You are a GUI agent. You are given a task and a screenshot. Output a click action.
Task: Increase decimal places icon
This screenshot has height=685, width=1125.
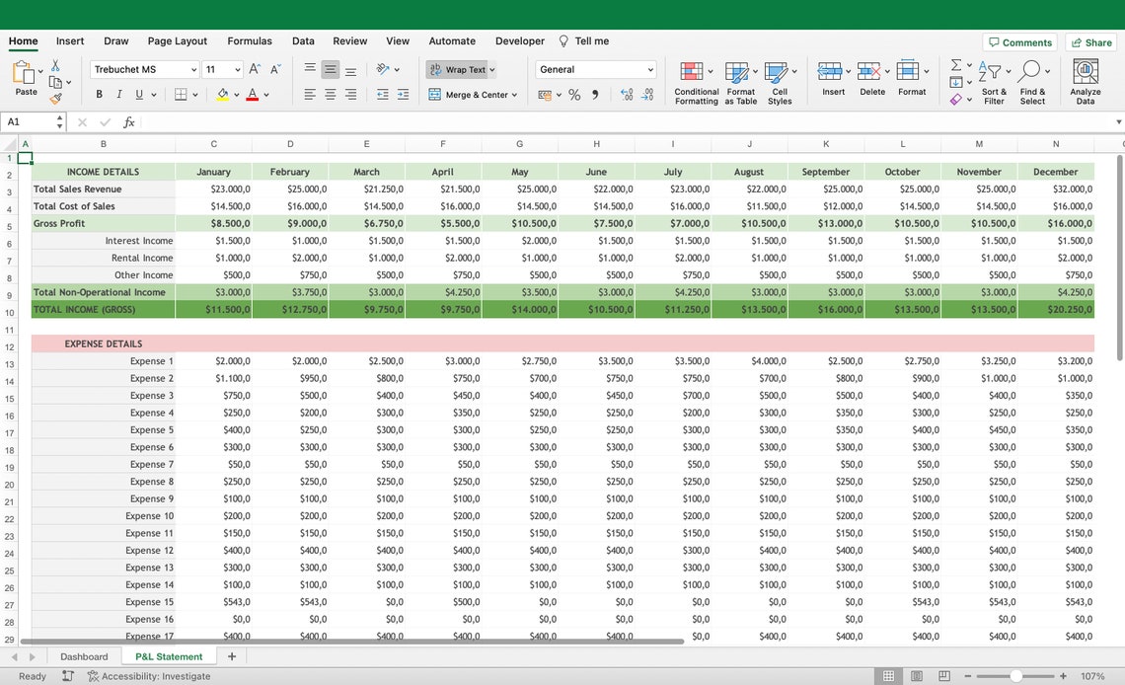point(627,95)
